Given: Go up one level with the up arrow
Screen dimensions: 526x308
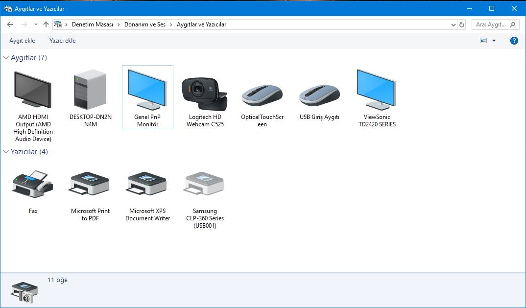Looking at the screenshot, I should click(46, 24).
